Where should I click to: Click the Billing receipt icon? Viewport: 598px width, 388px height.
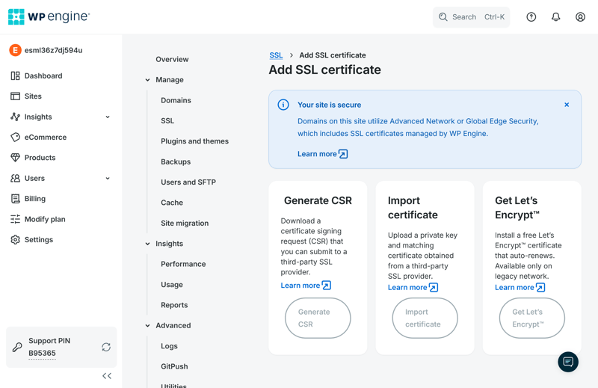point(15,198)
